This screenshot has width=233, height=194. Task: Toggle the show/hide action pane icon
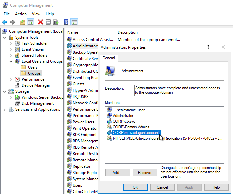pyautogui.click(x=74, y=22)
